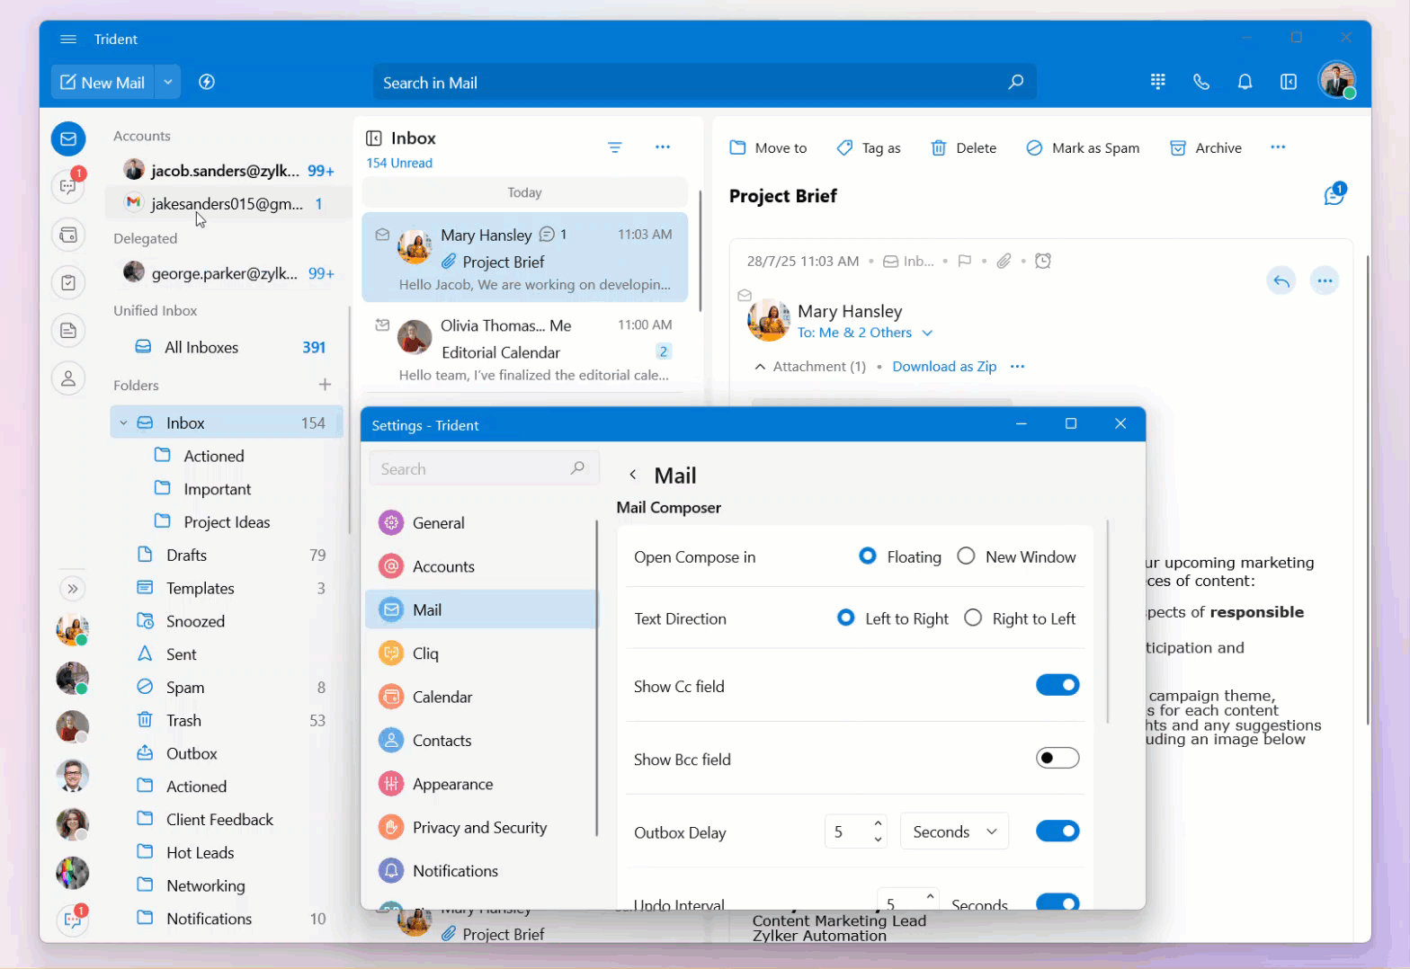This screenshot has width=1410, height=969.
Task: Expand the left rail double-chevron button
Action: click(x=73, y=589)
